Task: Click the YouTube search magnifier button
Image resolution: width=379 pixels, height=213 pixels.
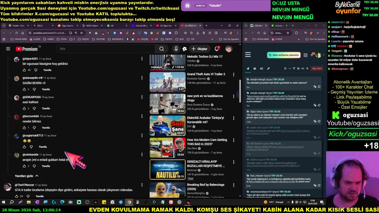Action: coord(162,49)
